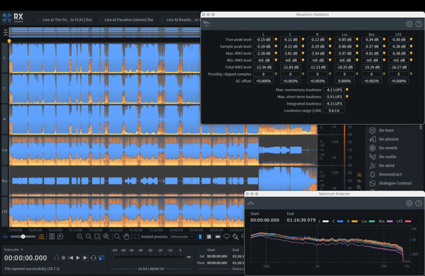Select the De-hum module
This screenshot has height=276, width=425.
click(385, 131)
